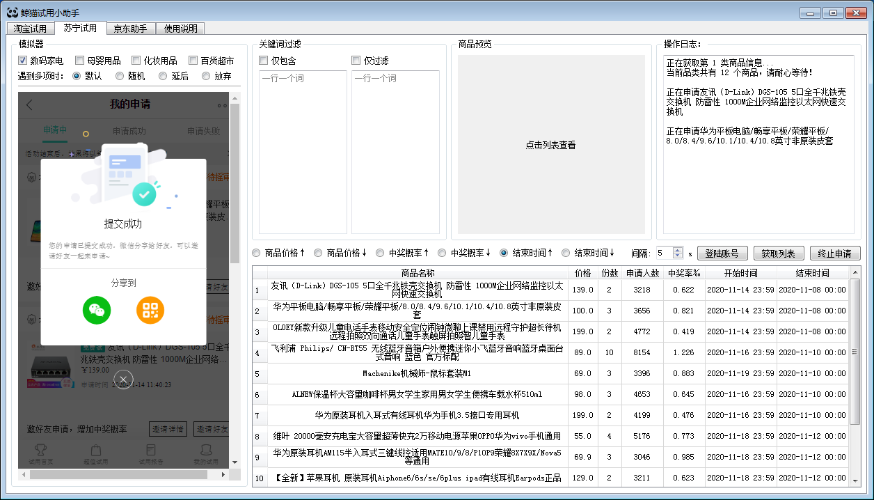Image resolution: width=874 pixels, height=500 pixels.
Task: Open the 试用报告 report icon
Action: [150, 450]
